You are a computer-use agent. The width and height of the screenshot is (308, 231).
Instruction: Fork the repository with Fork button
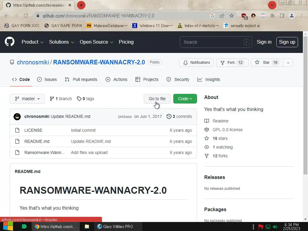point(232,63)
